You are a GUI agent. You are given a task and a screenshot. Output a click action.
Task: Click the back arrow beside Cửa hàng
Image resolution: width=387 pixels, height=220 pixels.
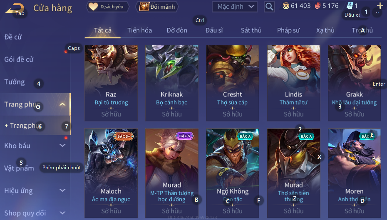pos(15,9)
